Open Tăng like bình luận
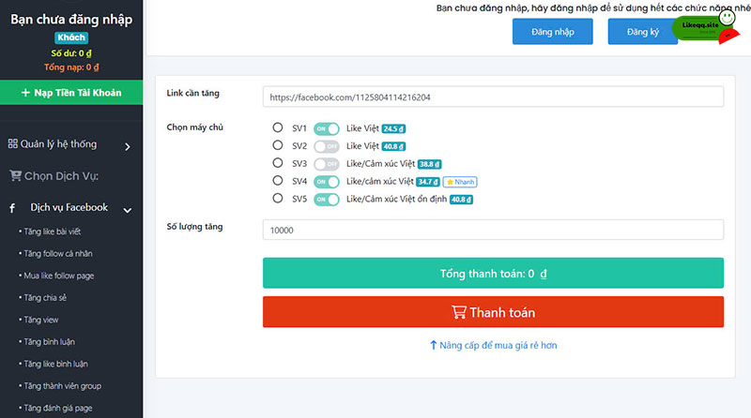Screen dimensions: 751x418 [55, 364]
